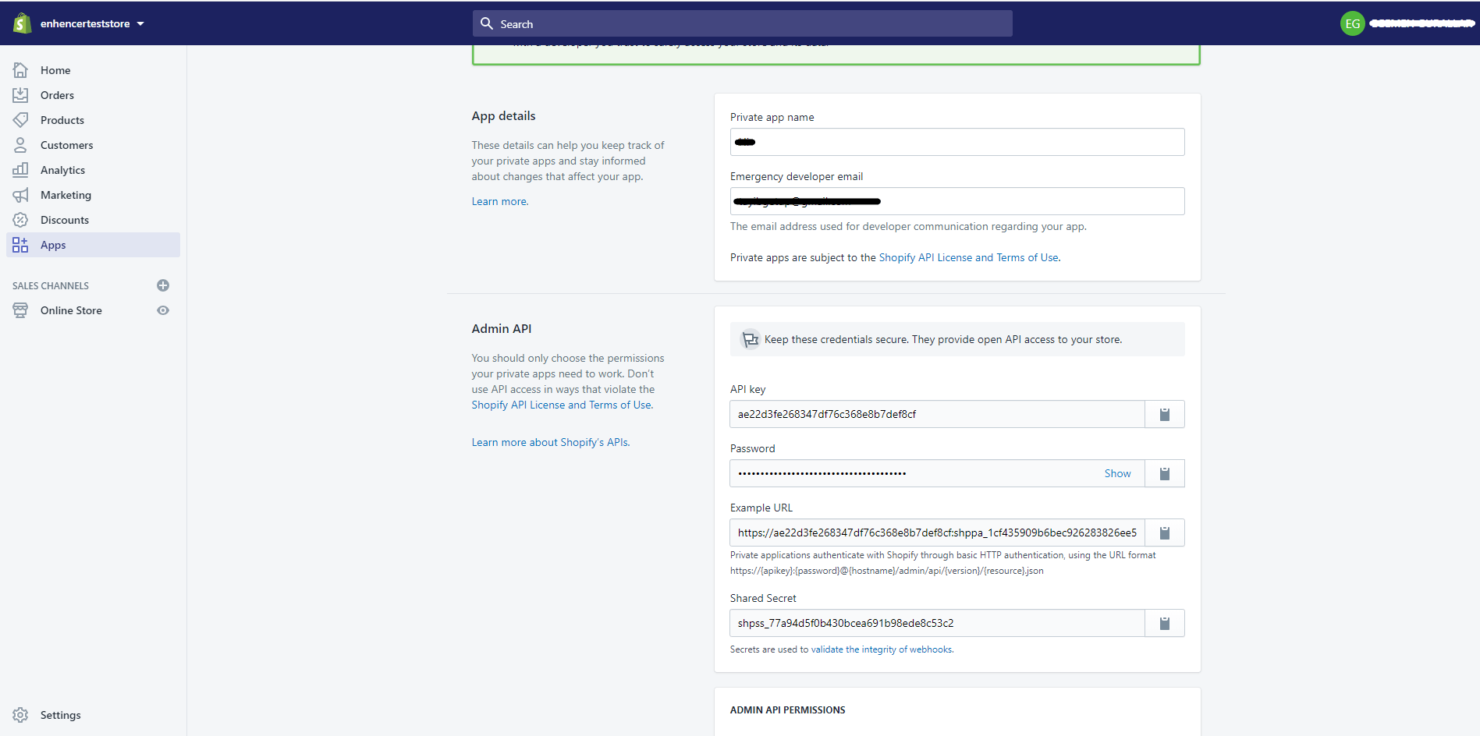Screen dimensions: 1480x736
Task: Click the Shared Secret field
Action: (937, 623)
